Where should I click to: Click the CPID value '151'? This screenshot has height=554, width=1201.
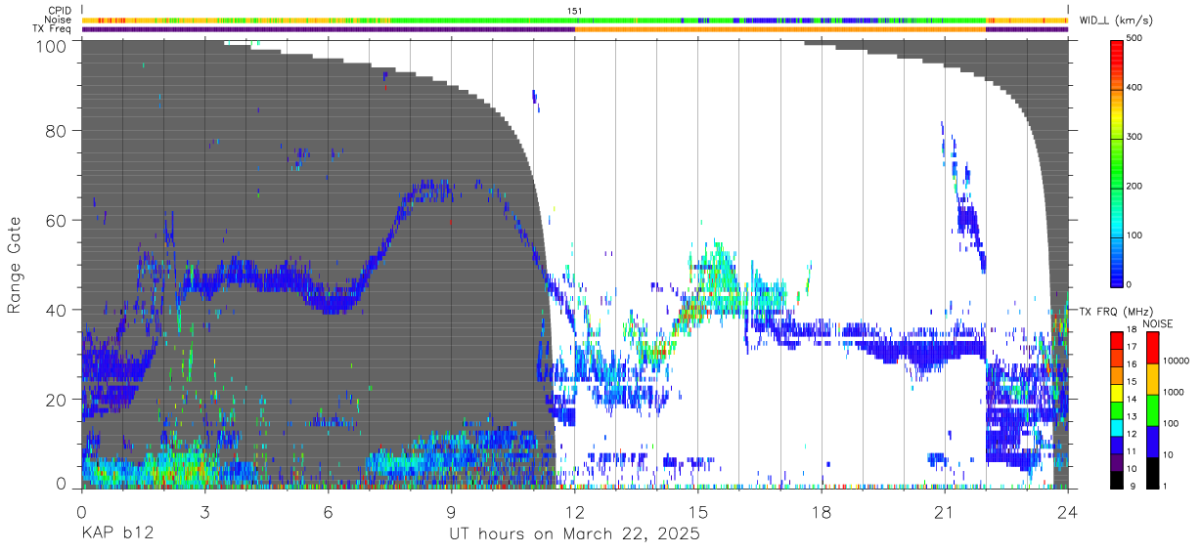[x=575, y=11]
